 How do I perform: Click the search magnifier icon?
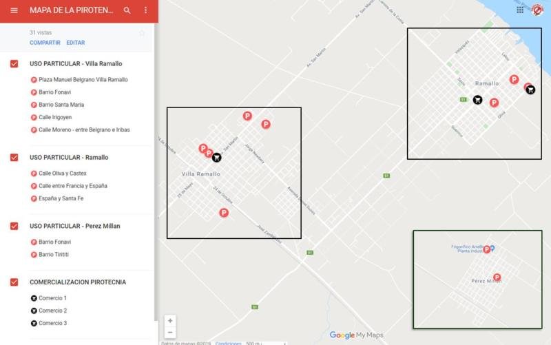pos(127,11)
